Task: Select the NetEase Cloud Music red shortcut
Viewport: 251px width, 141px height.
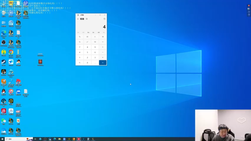Action: tap(3, 112)
